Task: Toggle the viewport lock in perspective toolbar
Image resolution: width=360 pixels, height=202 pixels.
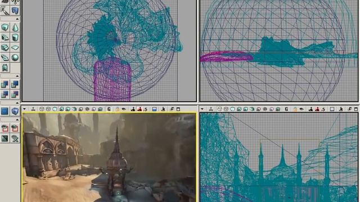Action: tap(118, 109)
